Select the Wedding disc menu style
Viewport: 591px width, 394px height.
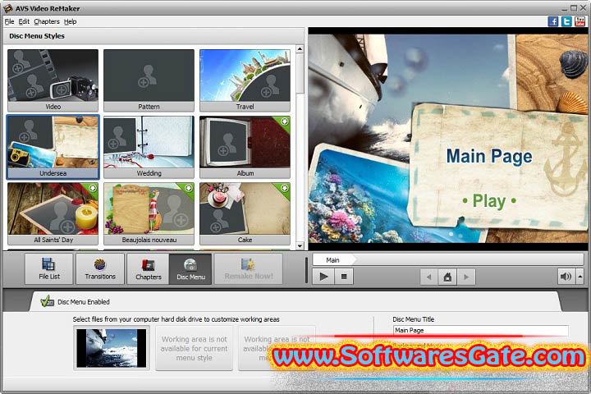click(x=149, y=147)
